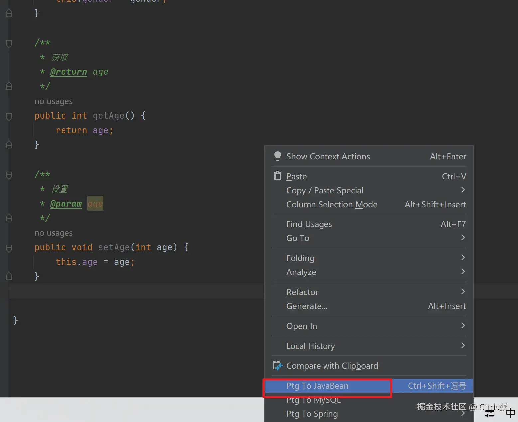This screenshot has height=422, width=518.
Task: Expand the Refactor submenu arrow
Action: point(463,291)
